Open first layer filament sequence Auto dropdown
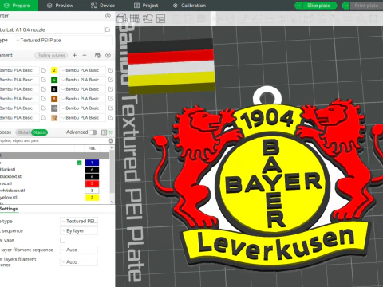This screenshot has height=287, width=383. click(79, 250)
